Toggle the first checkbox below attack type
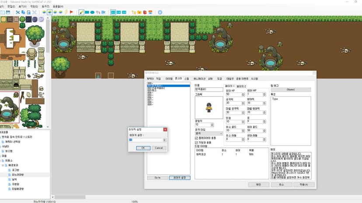Image resolution: width=362 pixels, height=203 pixels. click(196, 138)
